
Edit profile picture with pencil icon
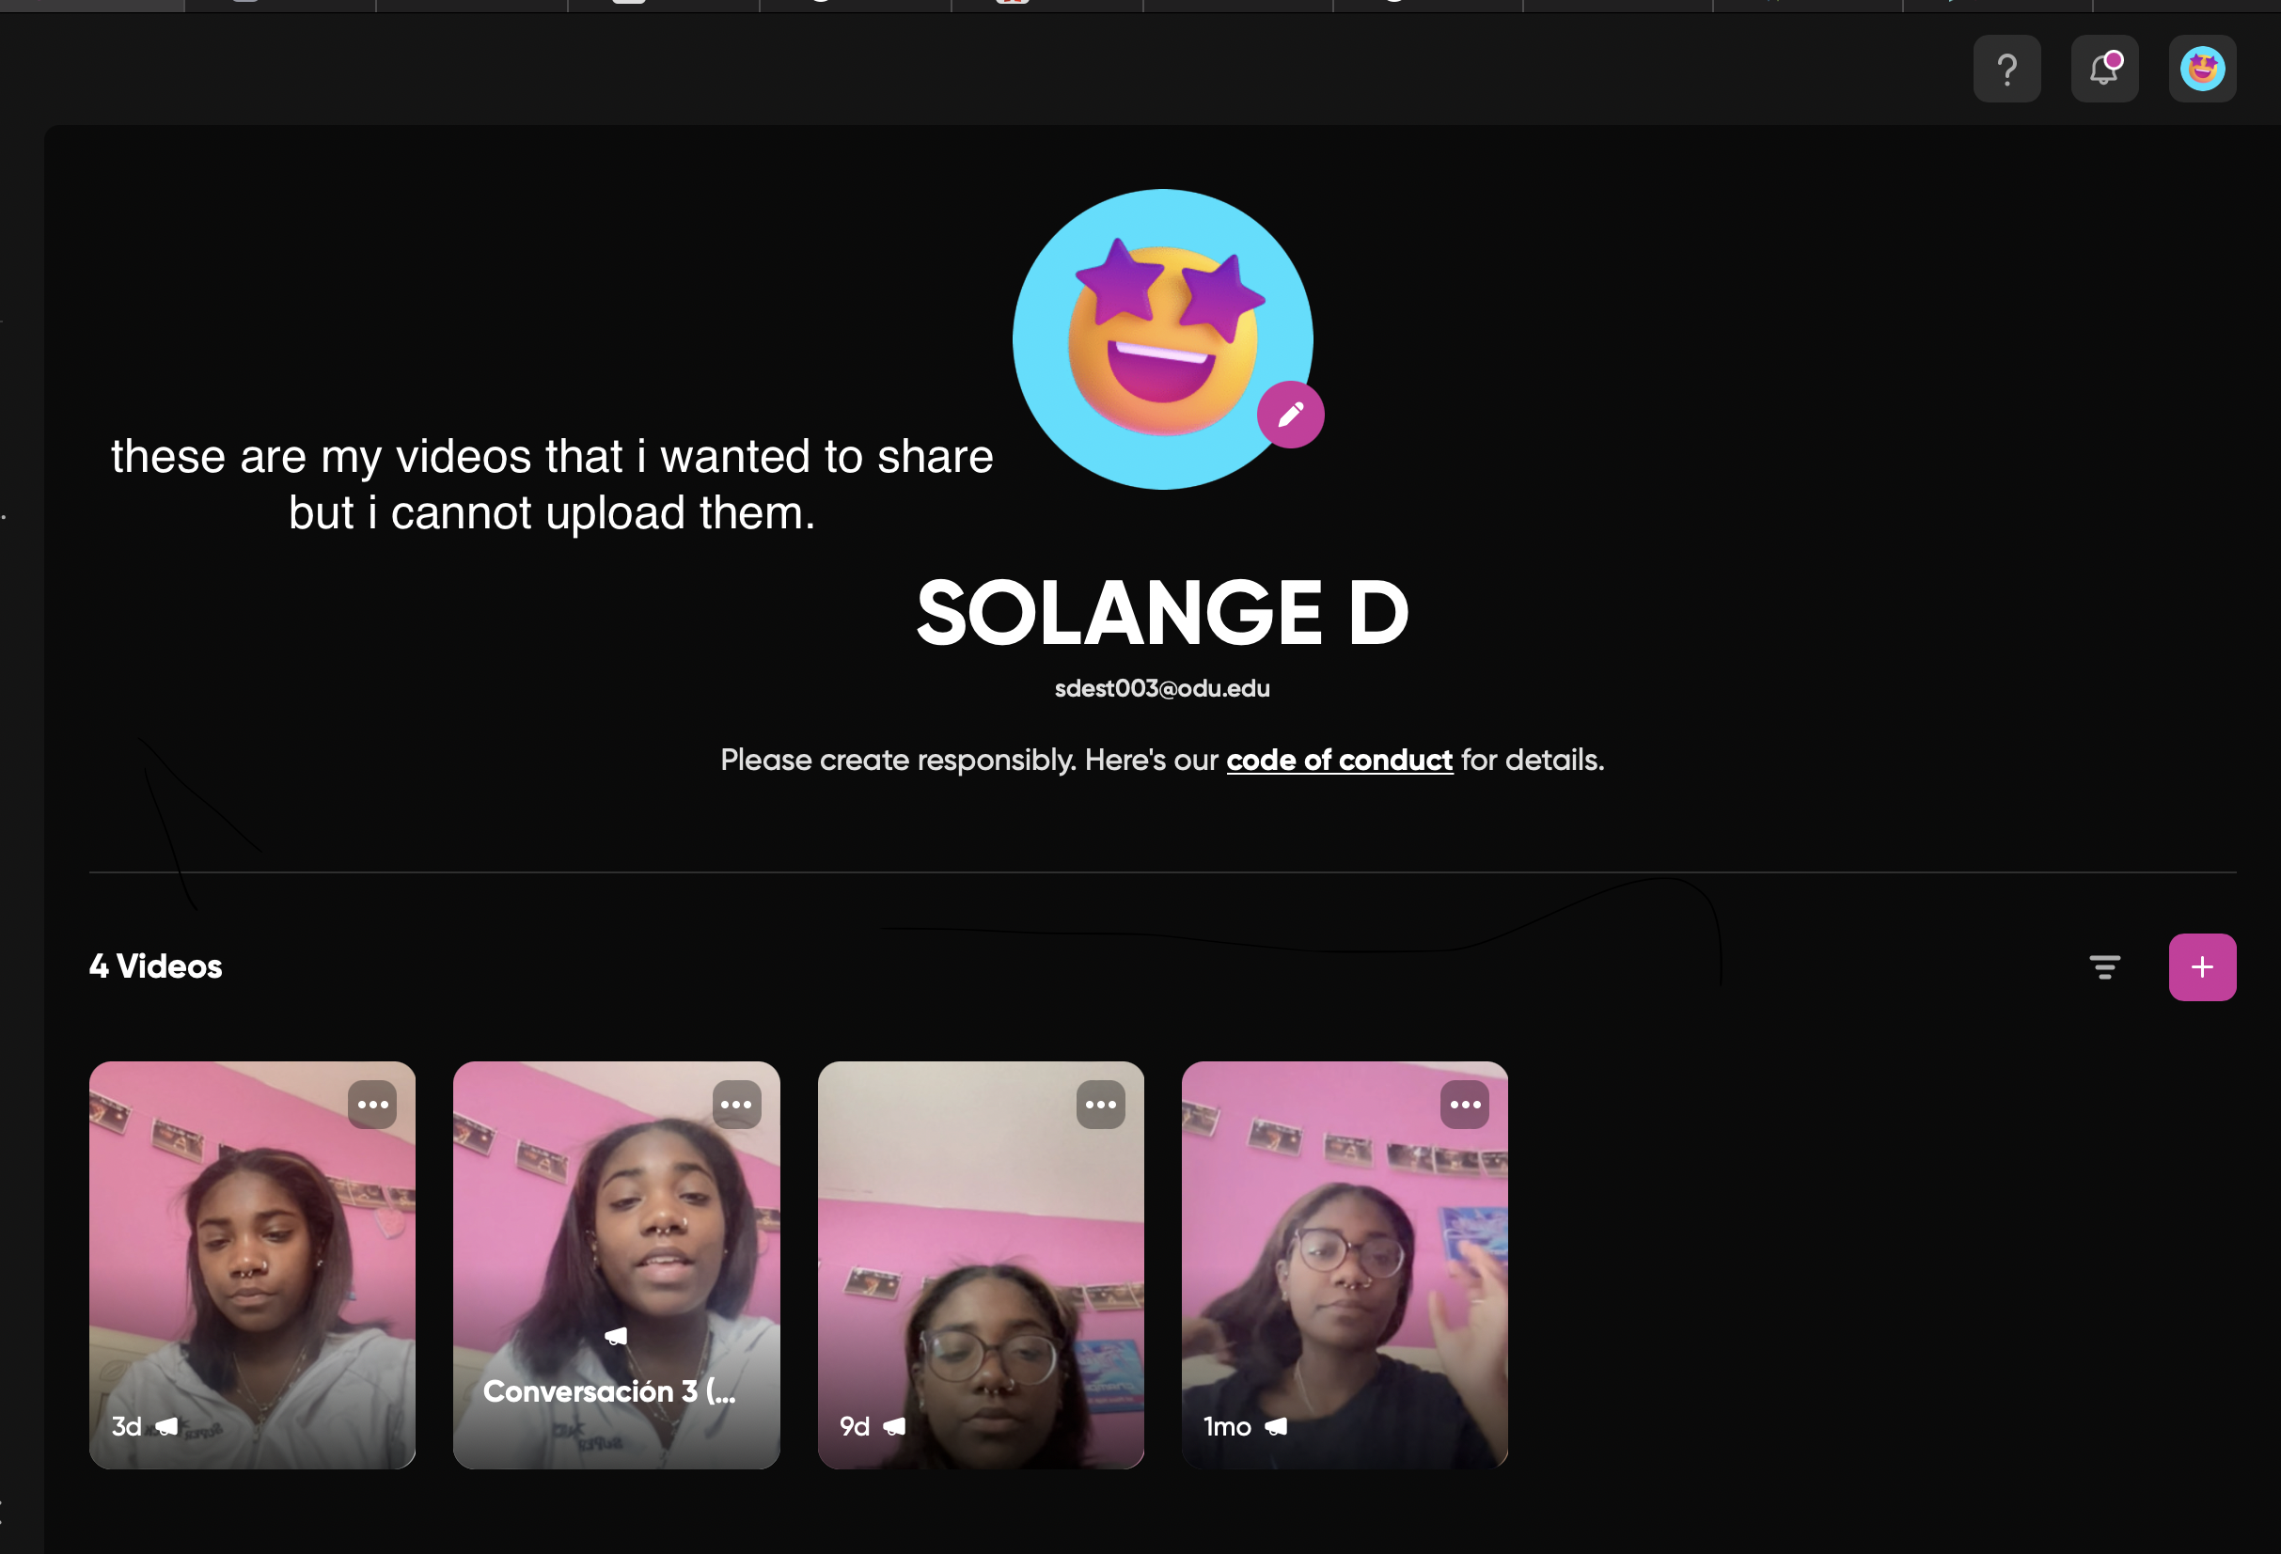1290,414
